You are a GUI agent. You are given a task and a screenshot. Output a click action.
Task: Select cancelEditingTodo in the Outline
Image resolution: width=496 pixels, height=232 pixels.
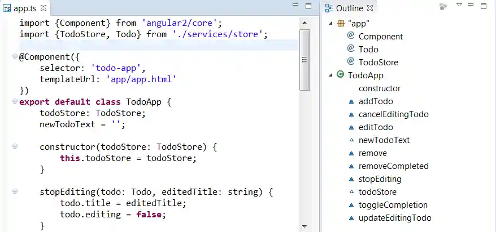click(x=394, y=114)
